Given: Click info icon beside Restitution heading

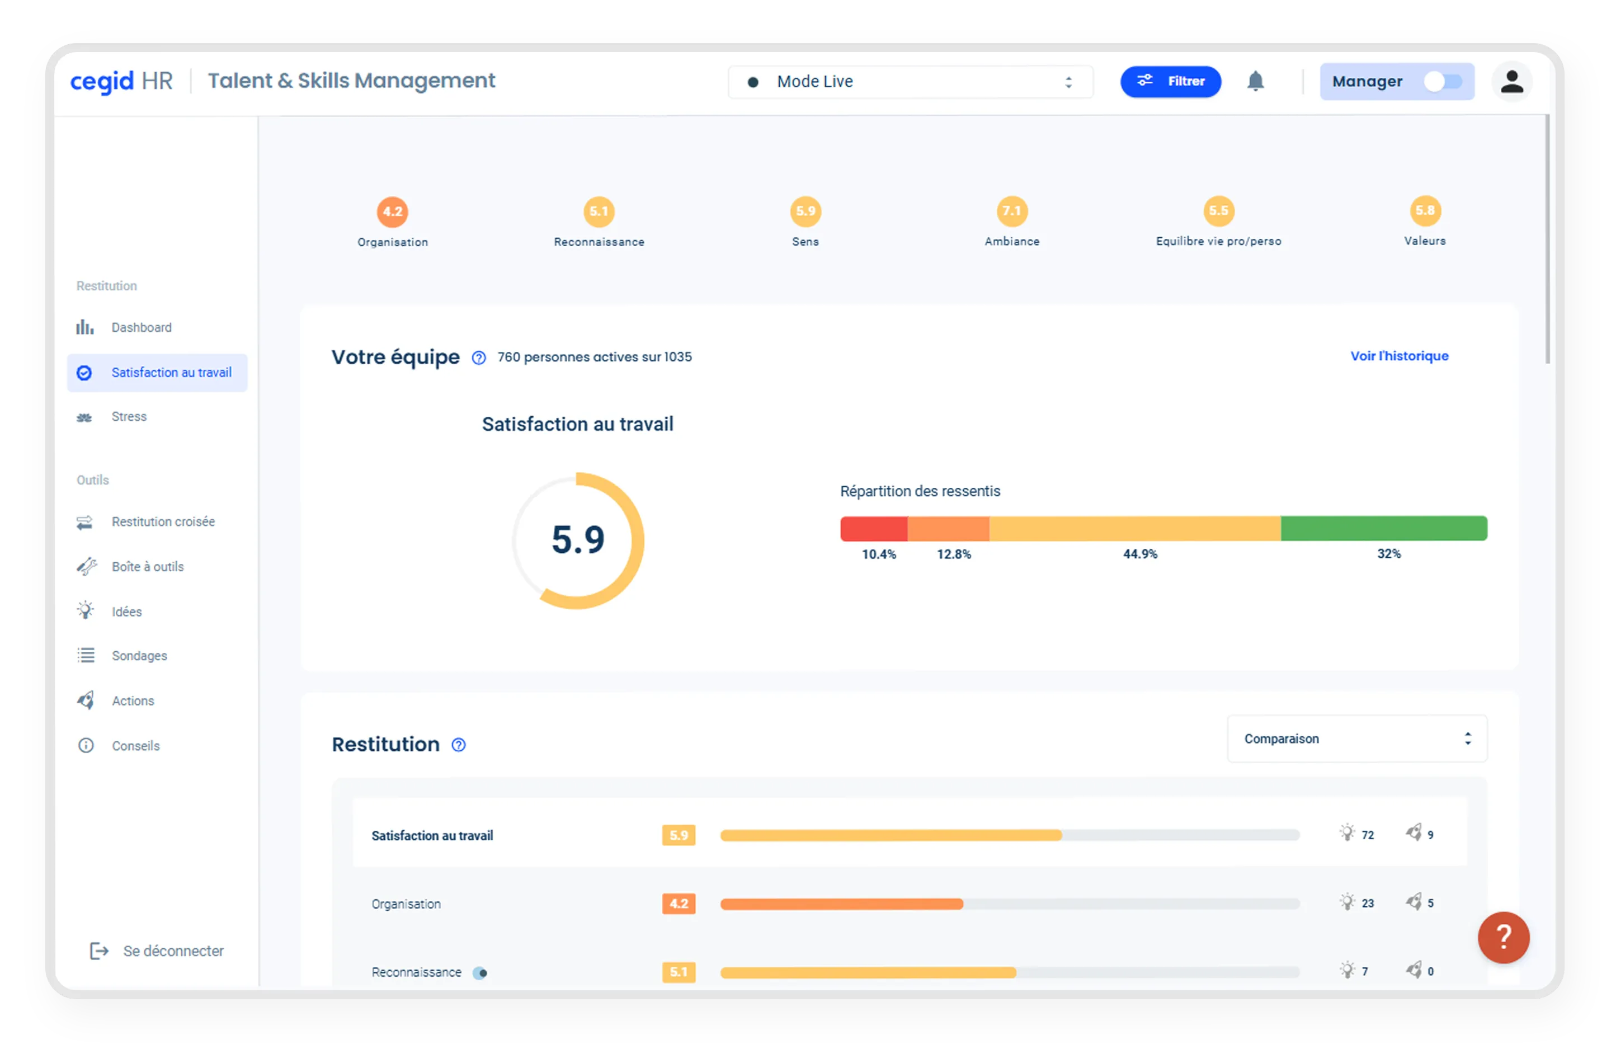Looking at the screenshot, I should pos(459,745).
